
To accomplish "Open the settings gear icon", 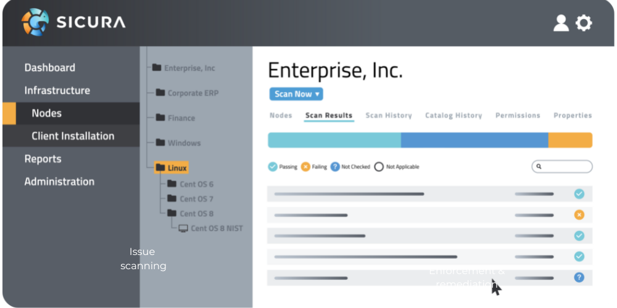I will click(x=584, y=23).
